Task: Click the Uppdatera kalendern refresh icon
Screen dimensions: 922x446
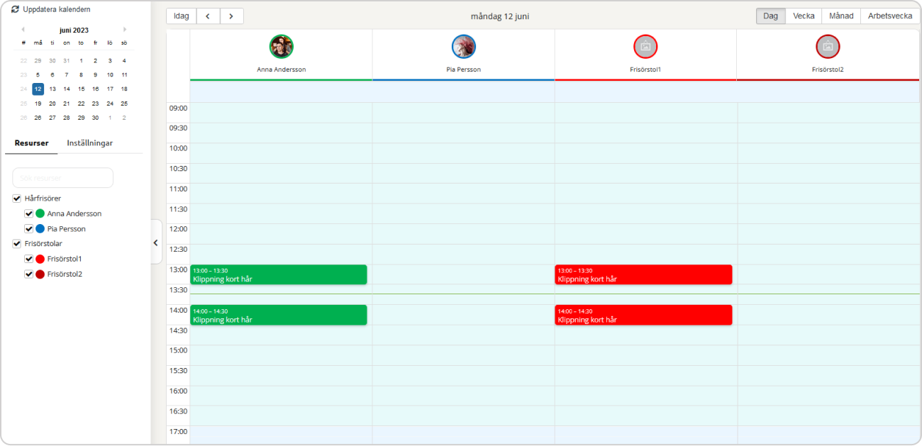Action: (x=15, y=9)
